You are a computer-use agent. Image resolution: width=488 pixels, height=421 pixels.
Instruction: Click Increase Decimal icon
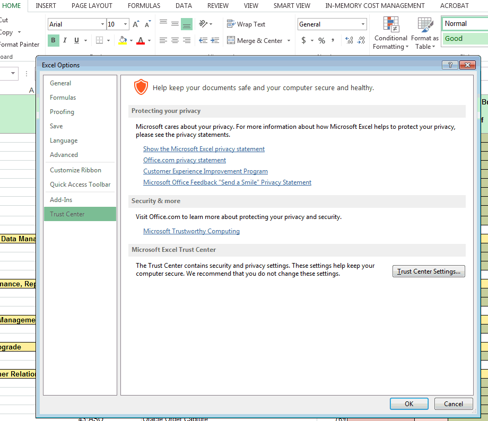tap(349, 40)
